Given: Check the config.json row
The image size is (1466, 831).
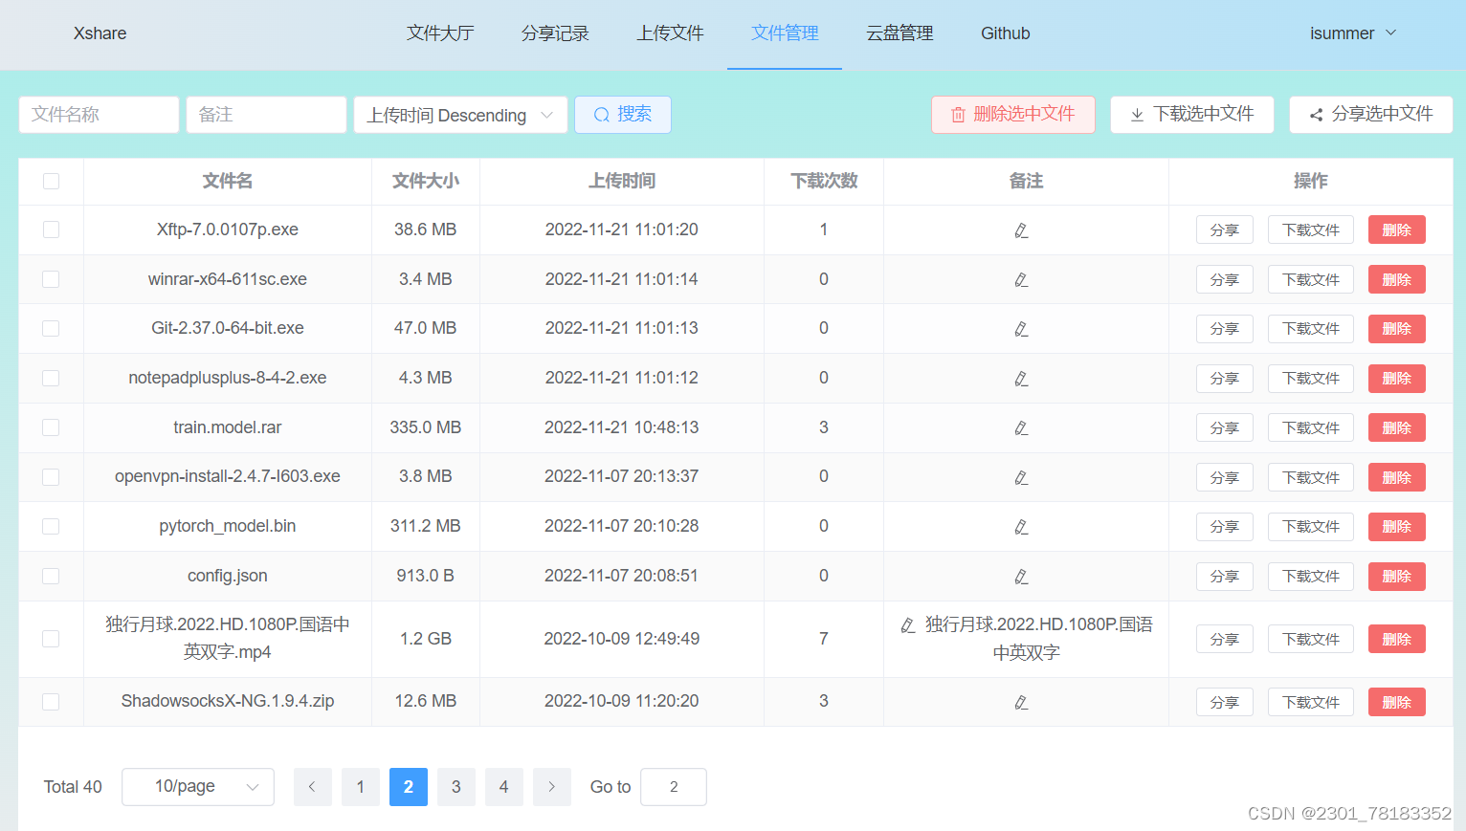Looking at the screenshot, I should (52, 576).
